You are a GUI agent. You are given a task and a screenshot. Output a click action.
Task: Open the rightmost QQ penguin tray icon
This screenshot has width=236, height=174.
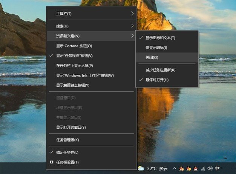(x=196, y=168)
